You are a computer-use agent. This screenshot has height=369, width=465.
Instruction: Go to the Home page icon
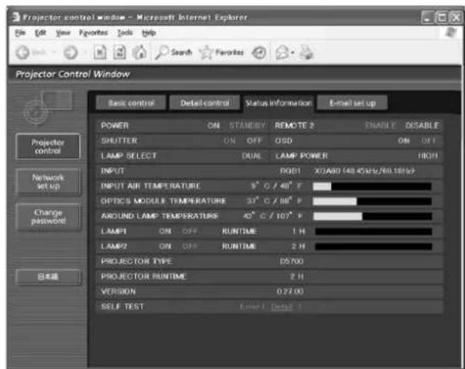(x=139, y=52)
